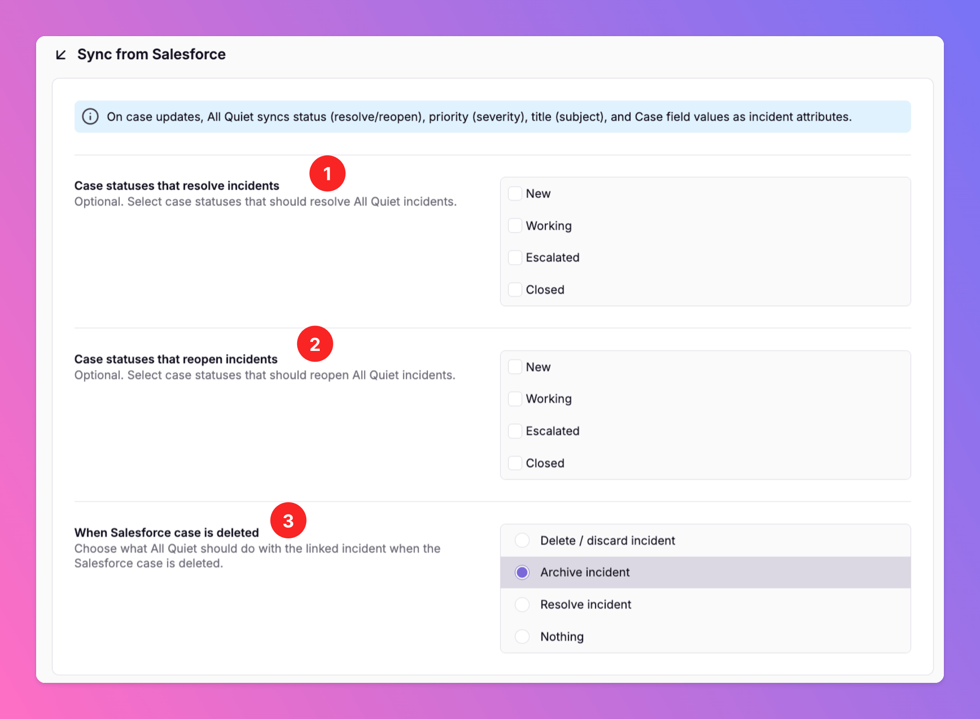The image size is (980, 719).
Task: Select the Delete / discard incident option
Action: coord(522,540)
